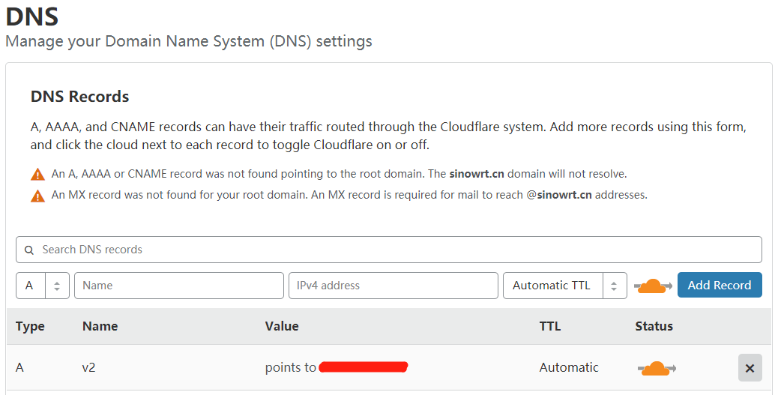Change the v2 record's Automatic TTL value
The height and width of the screenshot is (395, 781).
[x=569, y=367]
